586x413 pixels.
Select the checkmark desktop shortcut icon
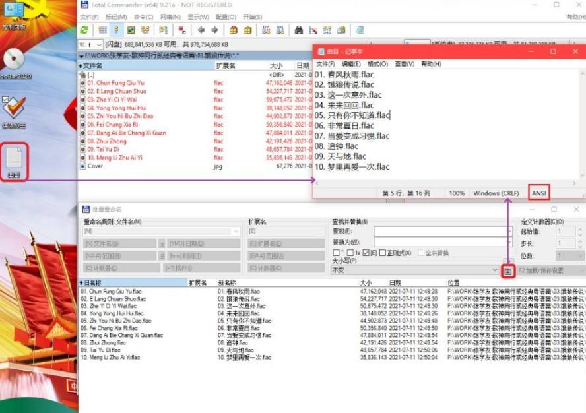point(15,112)
